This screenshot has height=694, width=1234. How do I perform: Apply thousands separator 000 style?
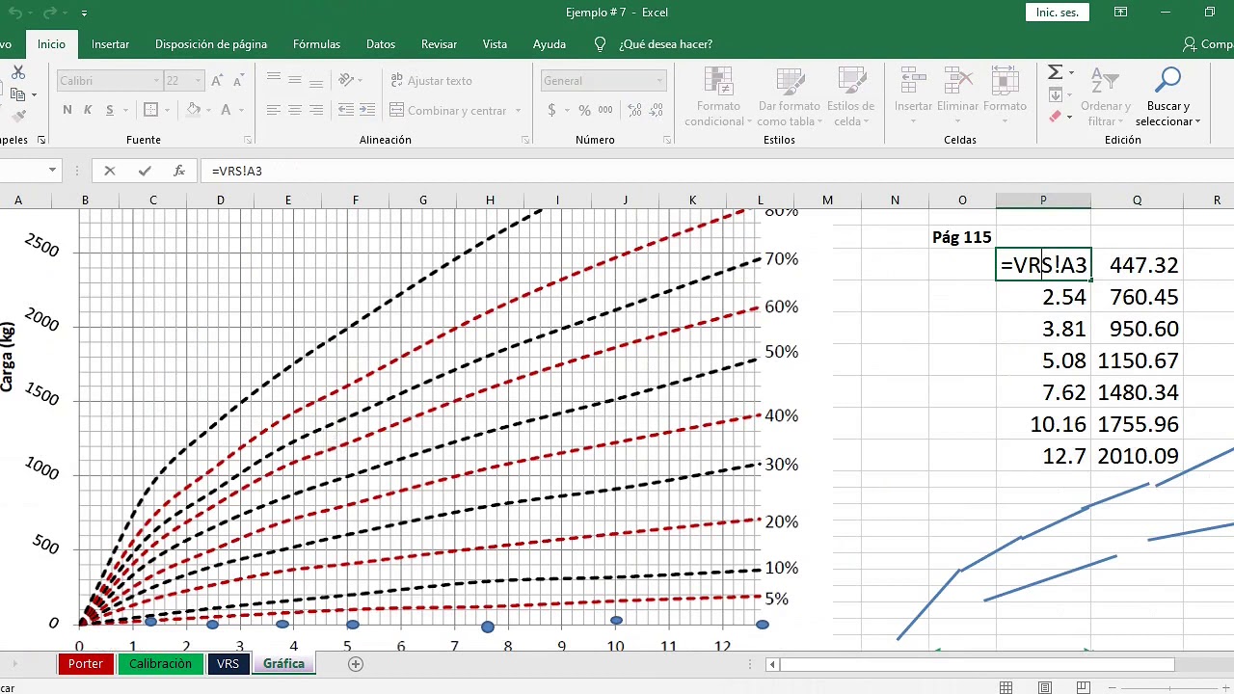605,111
